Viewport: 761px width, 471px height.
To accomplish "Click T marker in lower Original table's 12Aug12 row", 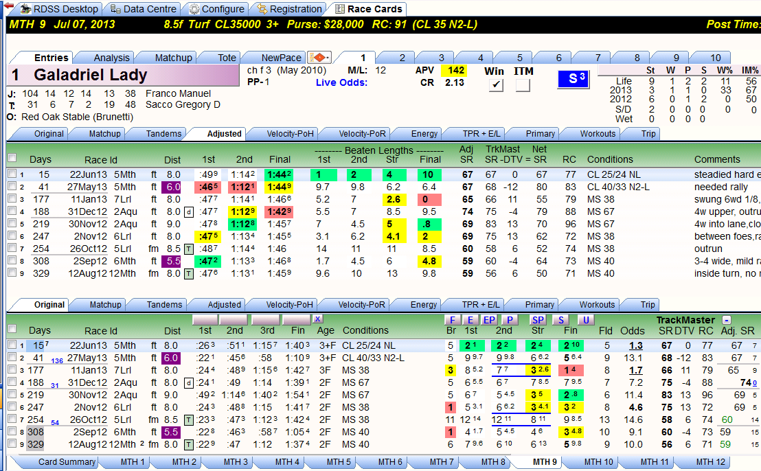I will tap(188, 444).
